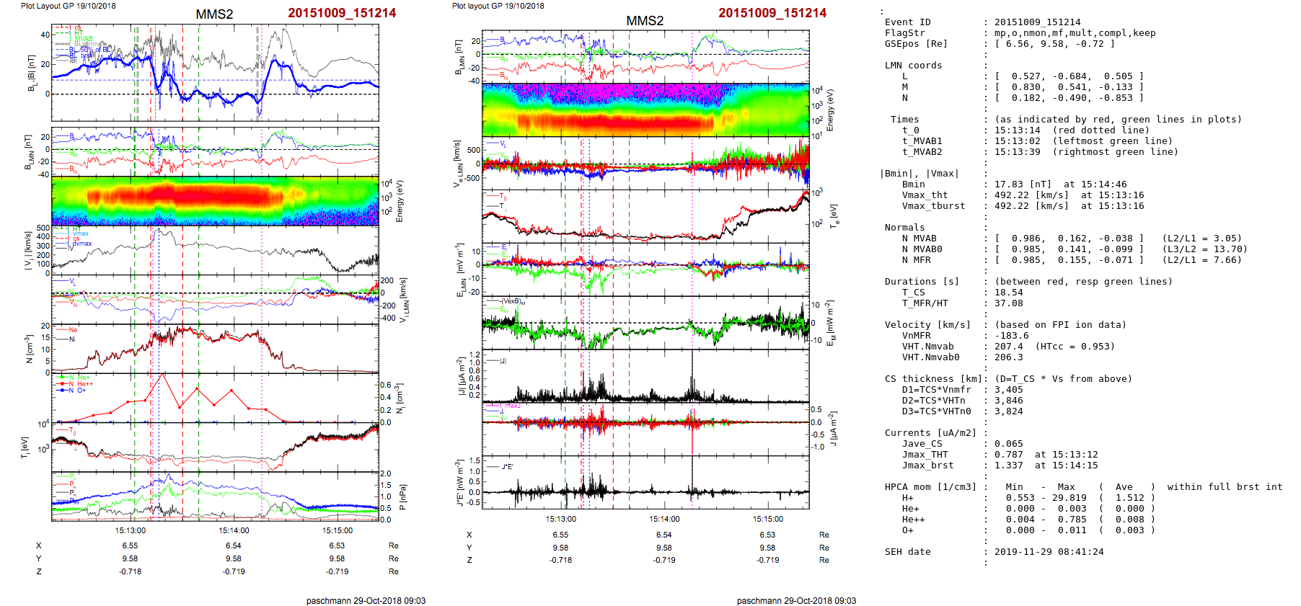Select the FlagStr value mp,o,nmon,mf,mult,compl,keep

coord(1075,33)
